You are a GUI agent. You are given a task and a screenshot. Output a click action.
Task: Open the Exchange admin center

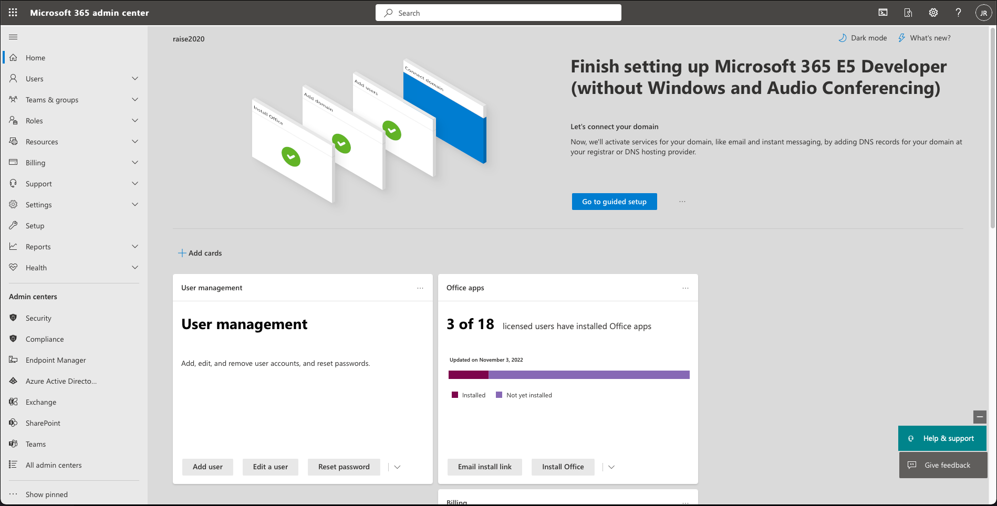[41, 402]
